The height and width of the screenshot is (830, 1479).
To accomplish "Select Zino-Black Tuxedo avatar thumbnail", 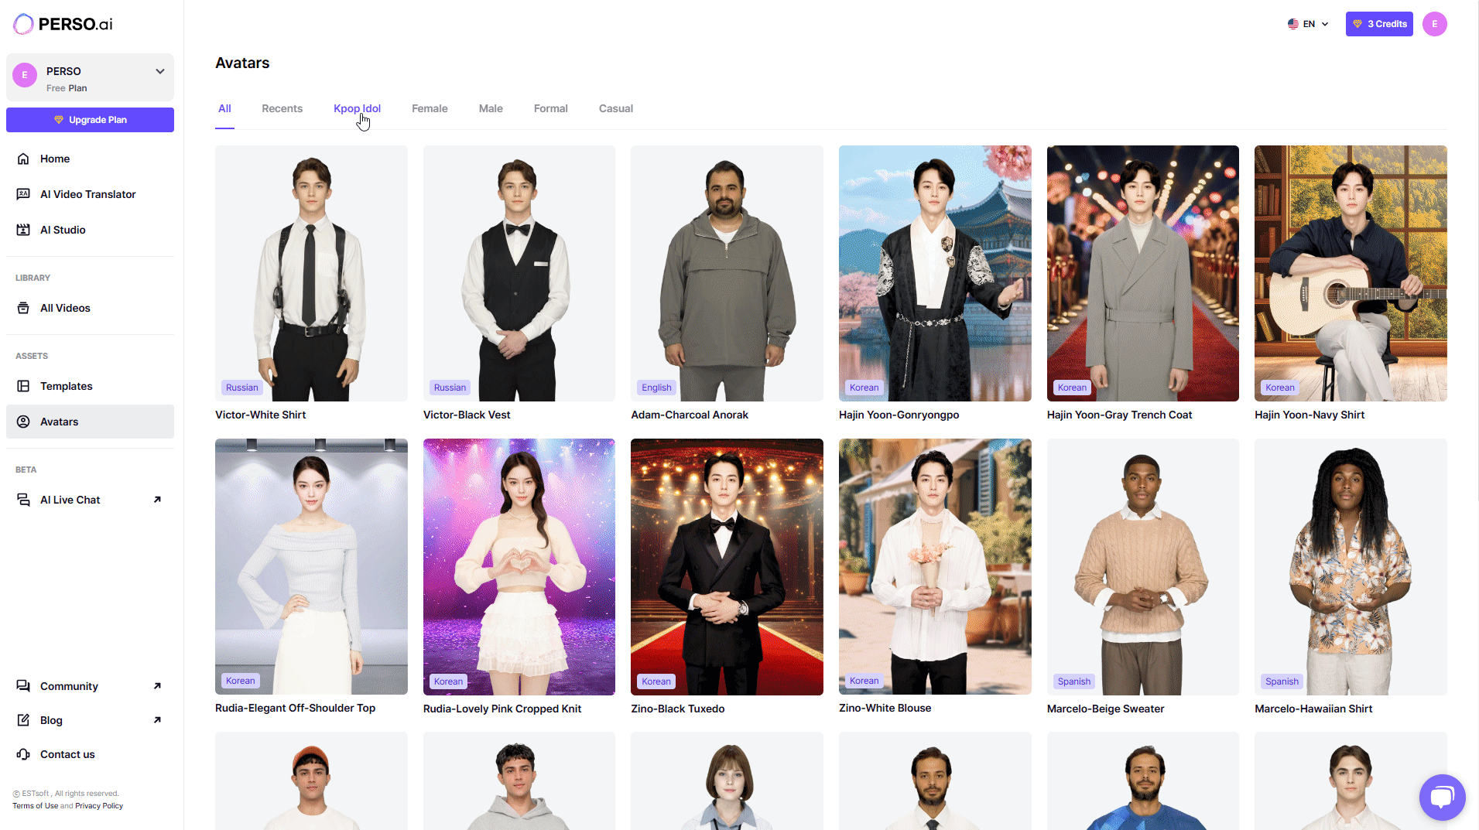I will pyautogui.click(x=727, y=566).
